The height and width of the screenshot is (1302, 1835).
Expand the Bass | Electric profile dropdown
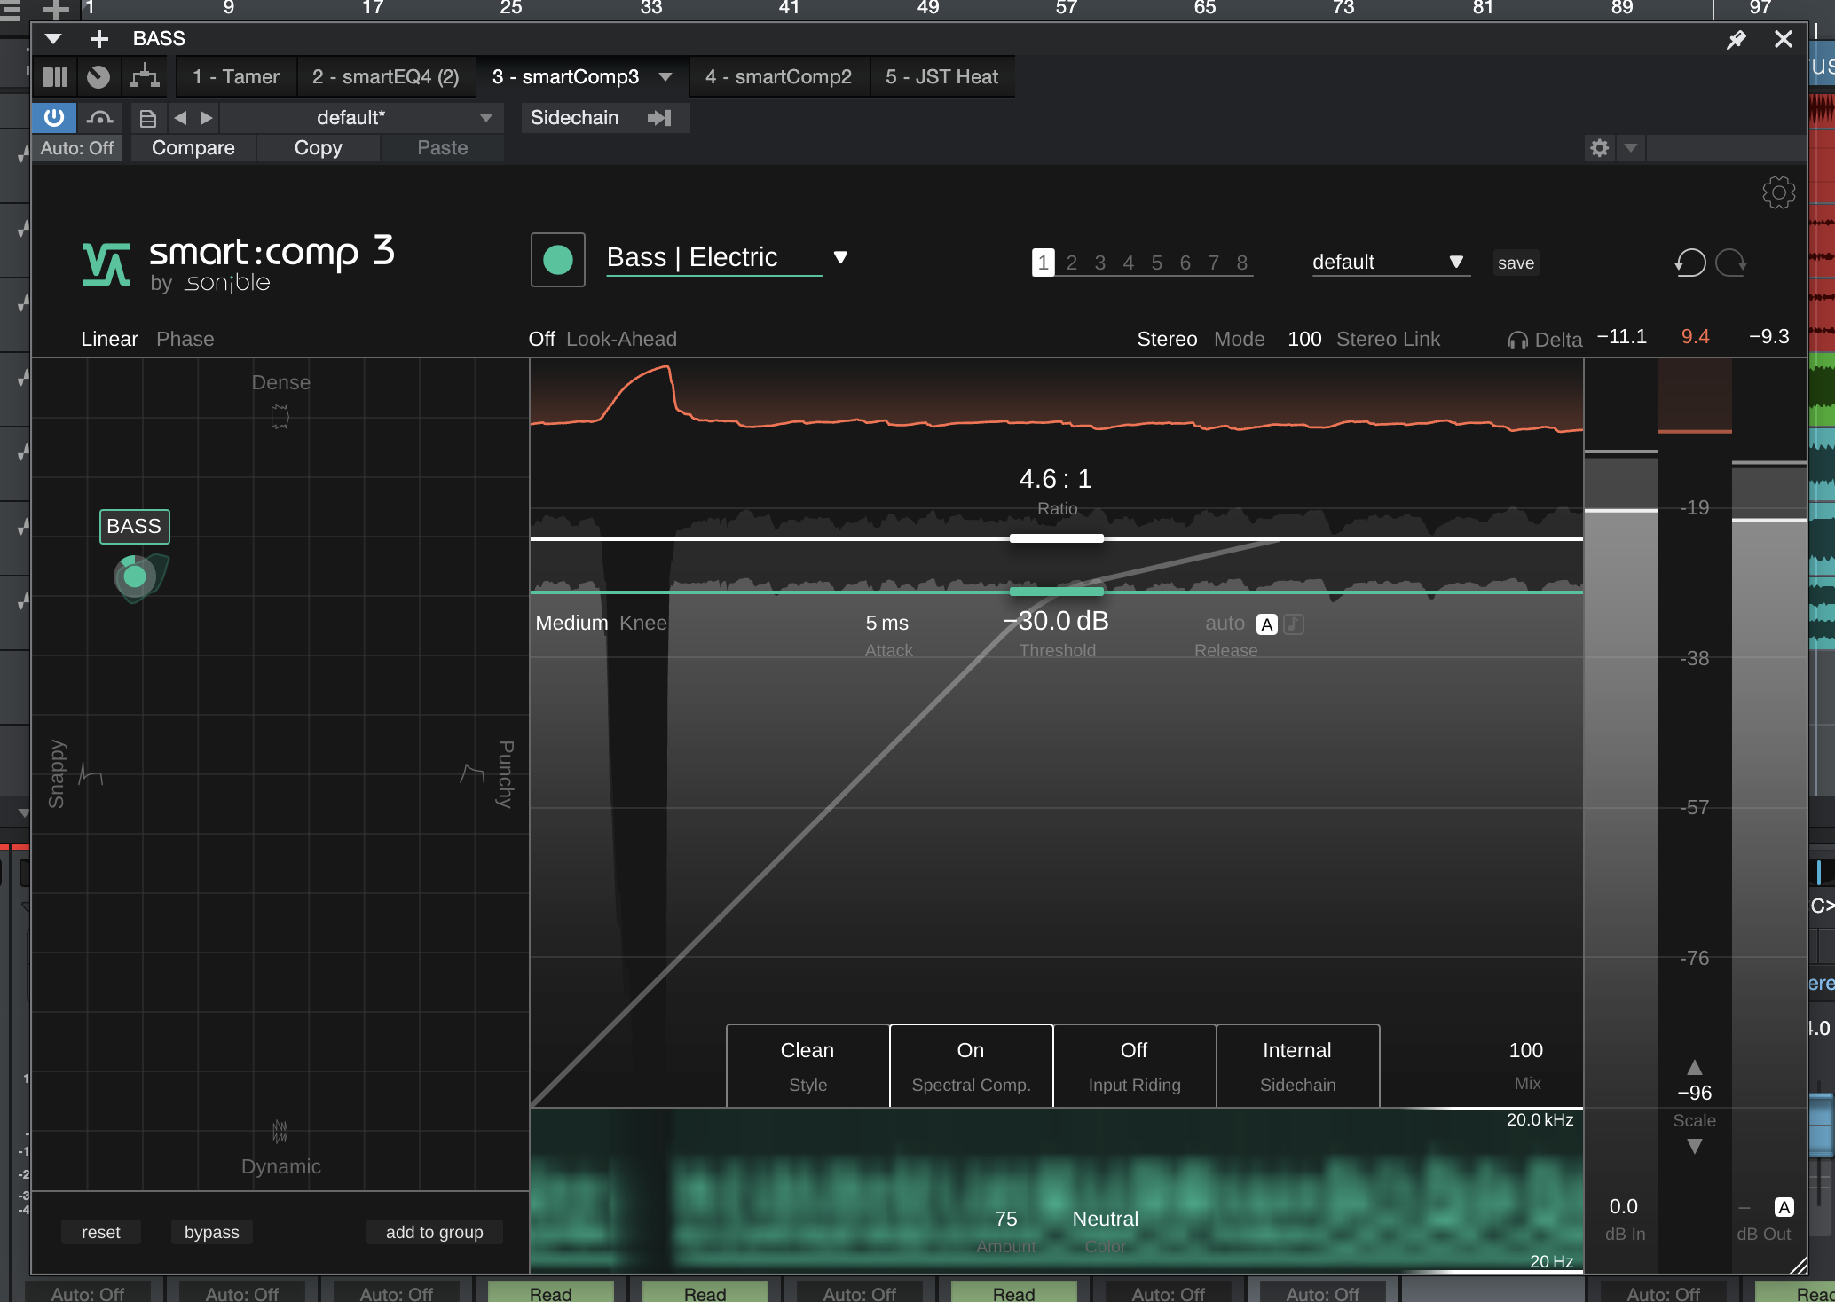(840, 257)
